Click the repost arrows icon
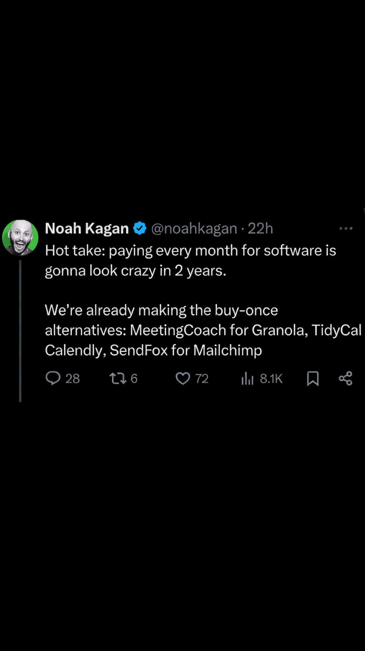The image size is (365, 651). (118, 378)
